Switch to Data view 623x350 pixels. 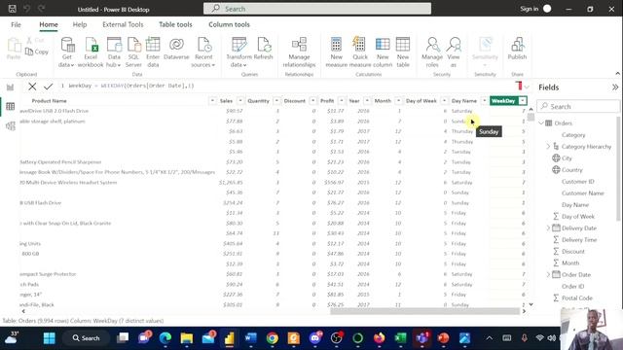(x=11, y=106)
